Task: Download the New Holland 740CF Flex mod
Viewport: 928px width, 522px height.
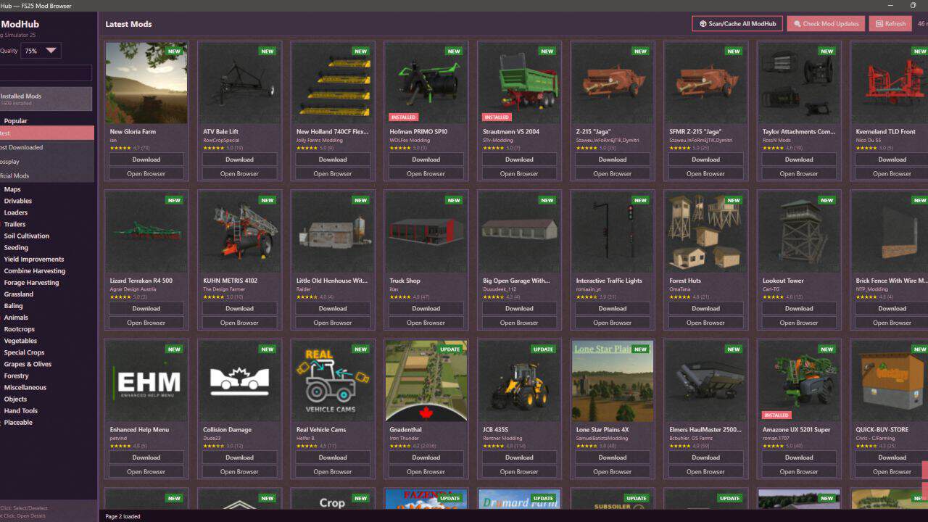Action: (333, 159)
